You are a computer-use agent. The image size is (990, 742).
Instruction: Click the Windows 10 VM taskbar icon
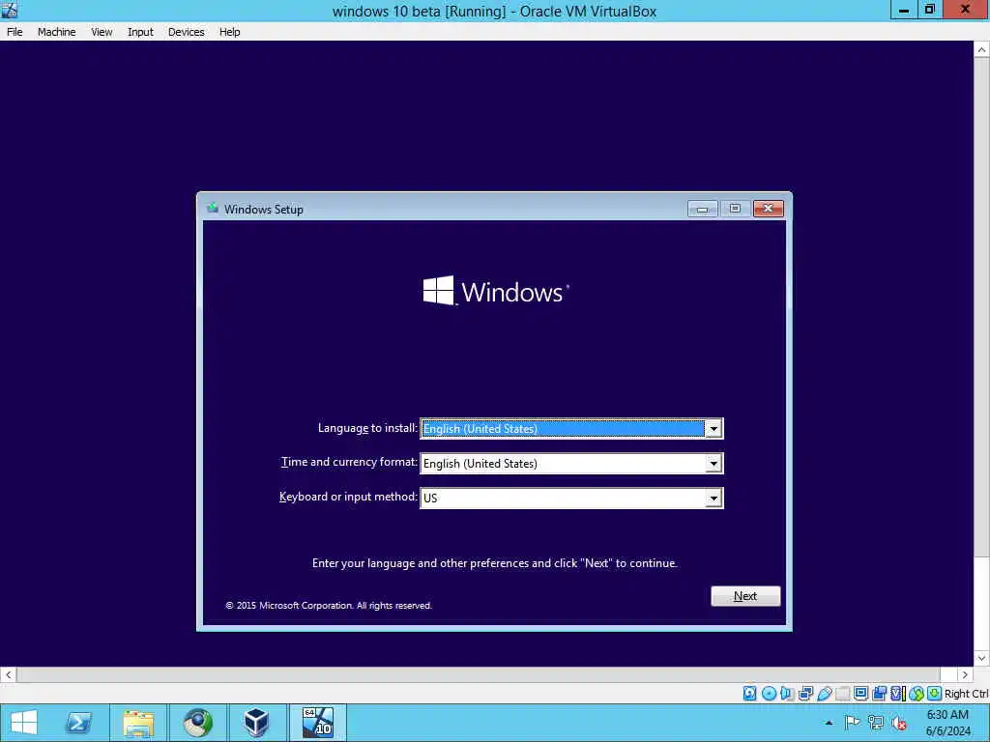tap(317, 723)
